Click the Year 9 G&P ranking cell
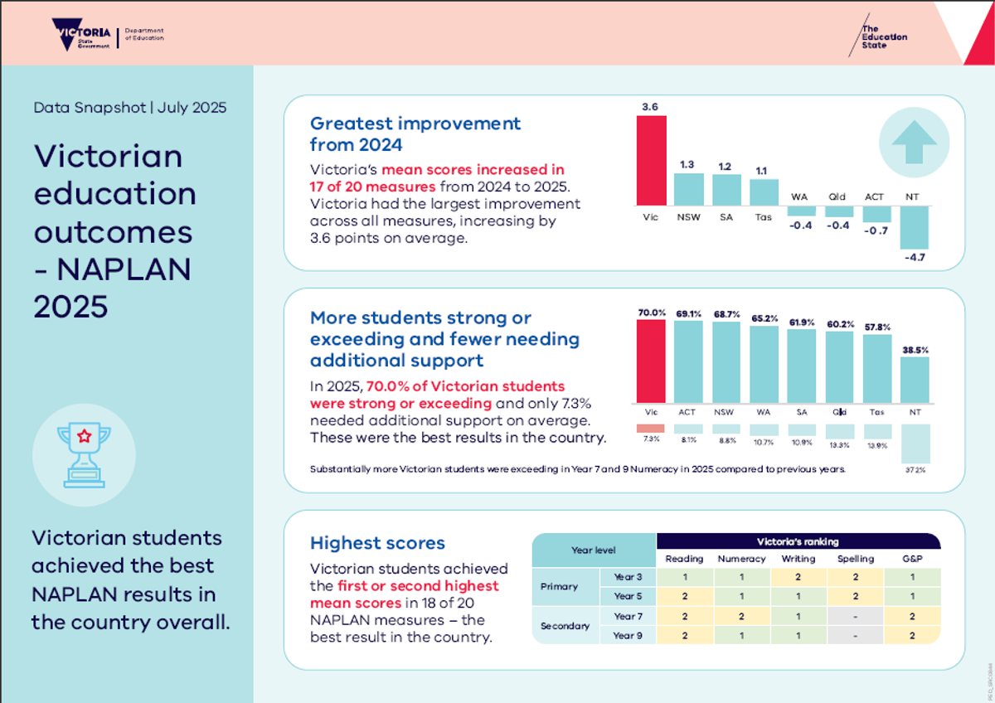 click(912, 635)
